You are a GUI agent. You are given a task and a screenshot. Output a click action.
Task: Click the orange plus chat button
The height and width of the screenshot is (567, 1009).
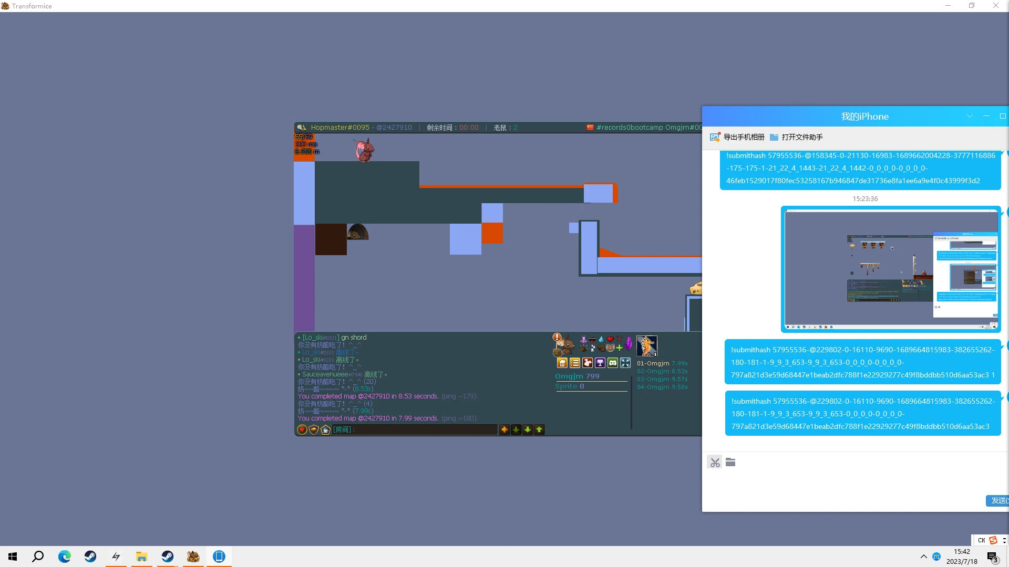click(x=504, y=429)
